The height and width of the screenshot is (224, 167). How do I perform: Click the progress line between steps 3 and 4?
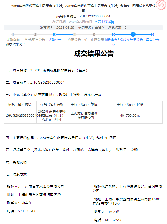click(64, 34)
